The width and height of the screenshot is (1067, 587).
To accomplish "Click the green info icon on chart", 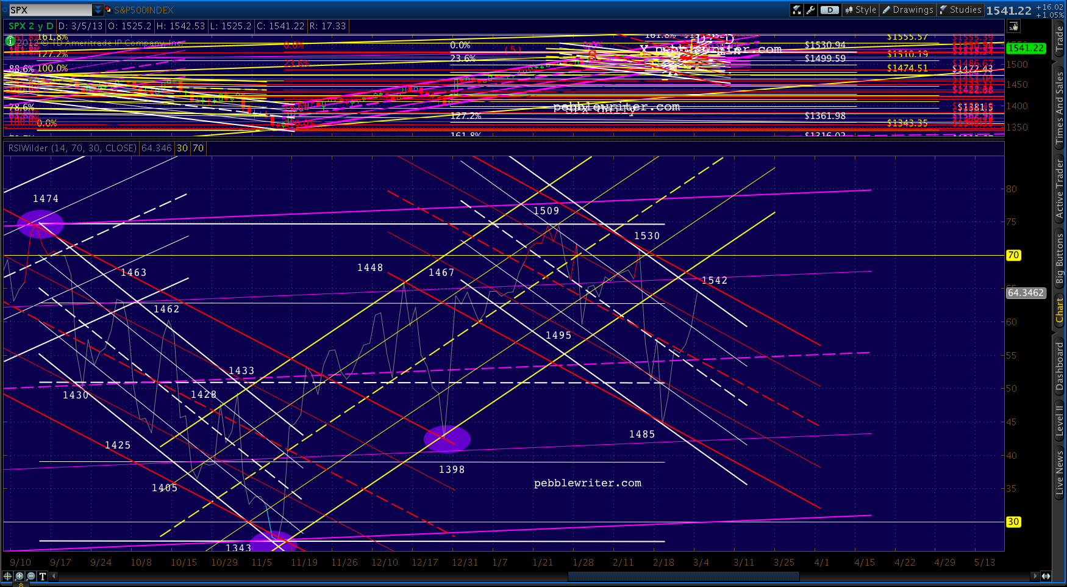I will pyautogui.click(x=10, y=41).
